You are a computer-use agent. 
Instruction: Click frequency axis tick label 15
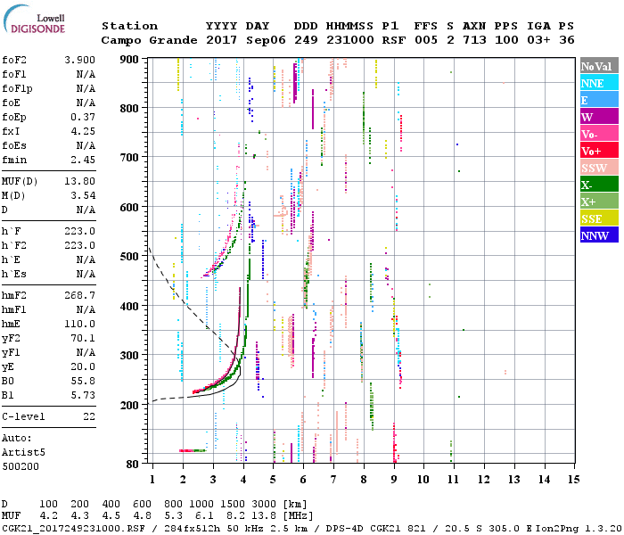tap(575, 480)
